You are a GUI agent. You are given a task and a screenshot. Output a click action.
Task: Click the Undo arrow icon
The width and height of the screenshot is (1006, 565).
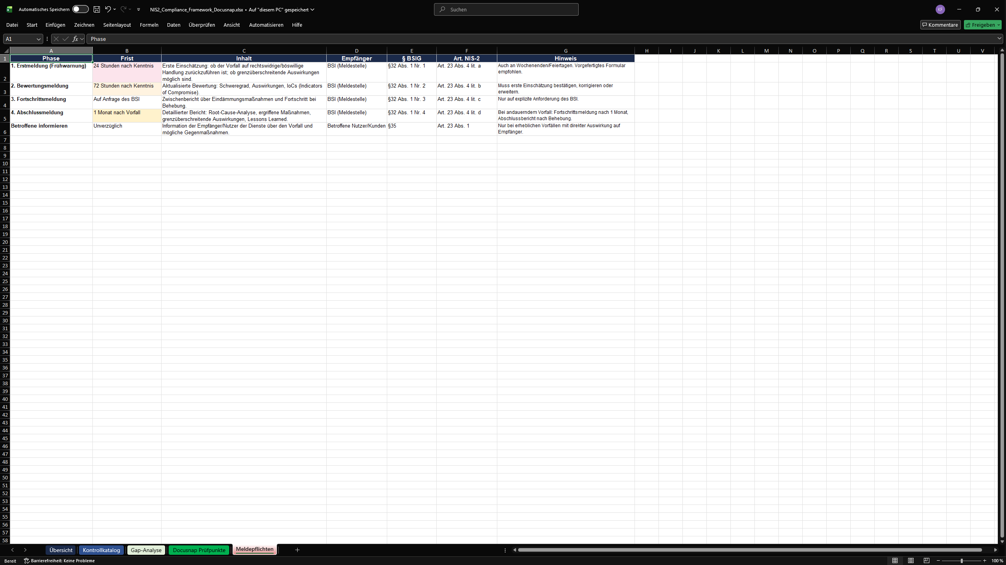click(x=107, y=9)
